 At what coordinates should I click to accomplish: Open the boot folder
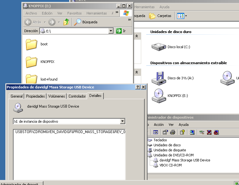[x=37, y=44]
